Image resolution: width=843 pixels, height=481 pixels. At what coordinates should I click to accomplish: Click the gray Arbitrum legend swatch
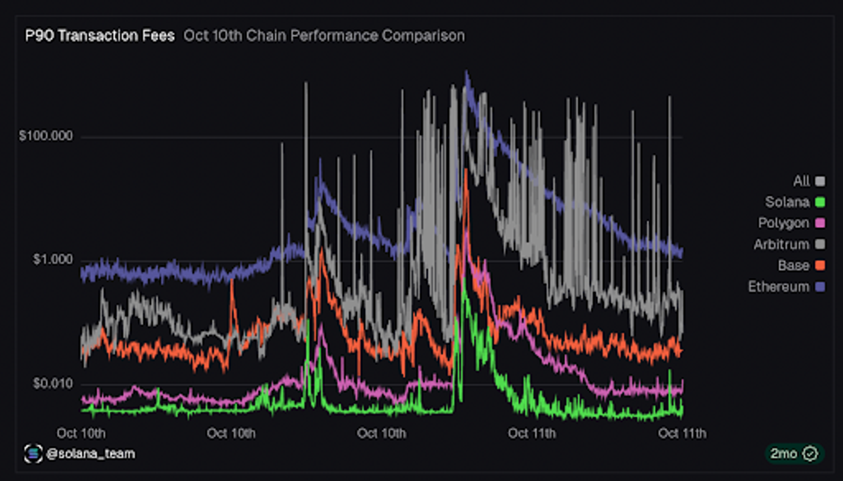click(x=820, y=244)
